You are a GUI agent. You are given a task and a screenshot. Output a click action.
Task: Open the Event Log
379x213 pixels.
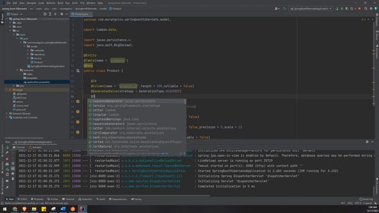point(366,199)
